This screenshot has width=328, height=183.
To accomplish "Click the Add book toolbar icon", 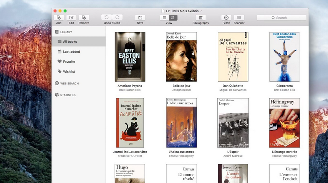I will [x=59, y=18].
